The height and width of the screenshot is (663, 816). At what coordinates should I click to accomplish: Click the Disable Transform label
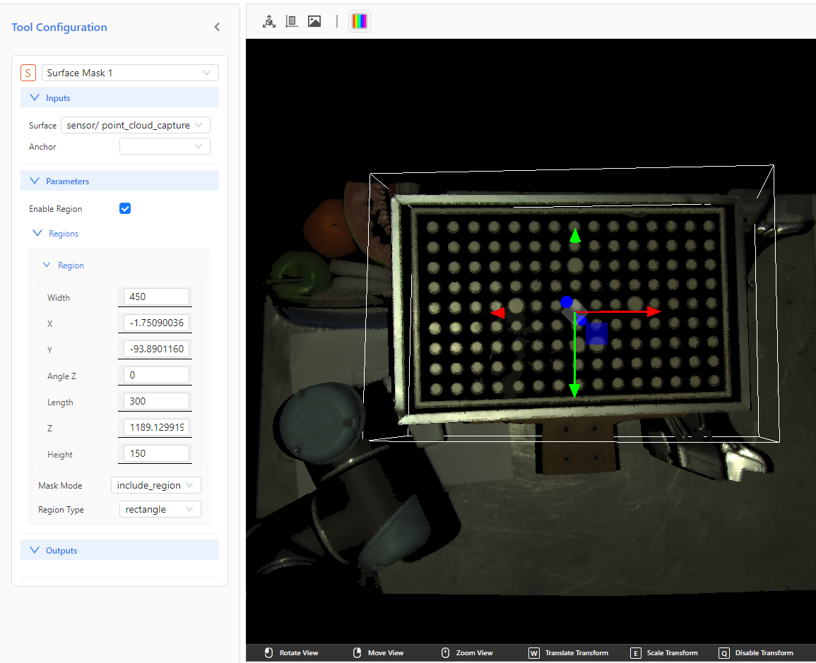tap(764, 653)
